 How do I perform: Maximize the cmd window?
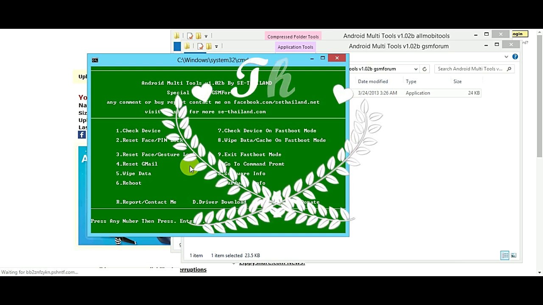tap(323, 58)
